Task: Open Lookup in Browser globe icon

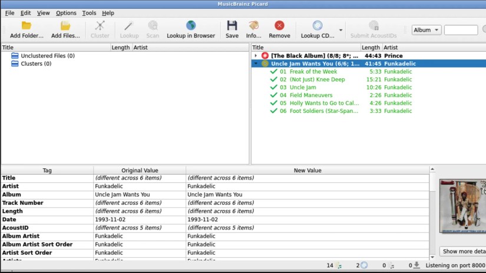Action: pyautogui.click(x=191, y=26)
